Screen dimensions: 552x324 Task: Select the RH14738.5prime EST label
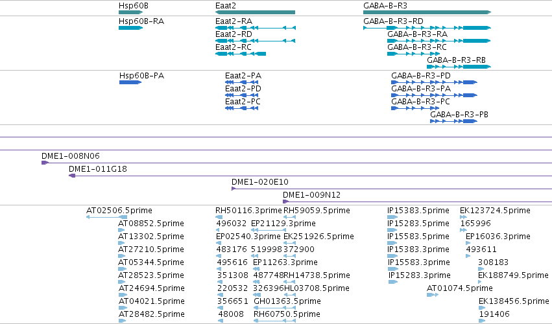click(x=317, y=275)
